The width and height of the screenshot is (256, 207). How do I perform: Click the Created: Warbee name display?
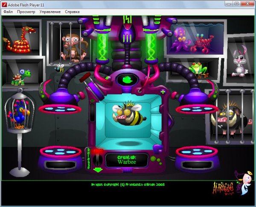[127, 160]
